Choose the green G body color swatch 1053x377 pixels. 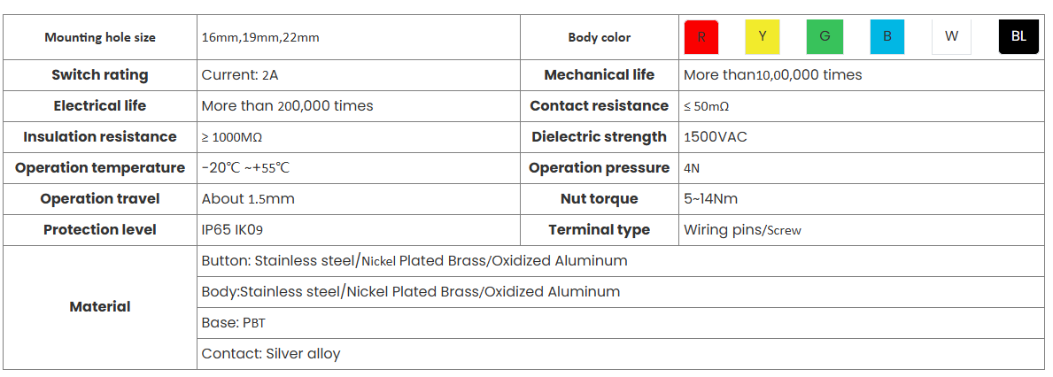pyautogui.click(x=825, y=37)
